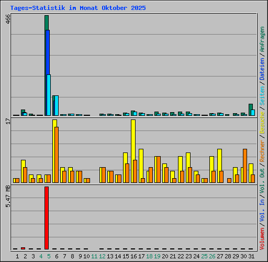Click day label "16" on the x-axis

tap(133, 256)
